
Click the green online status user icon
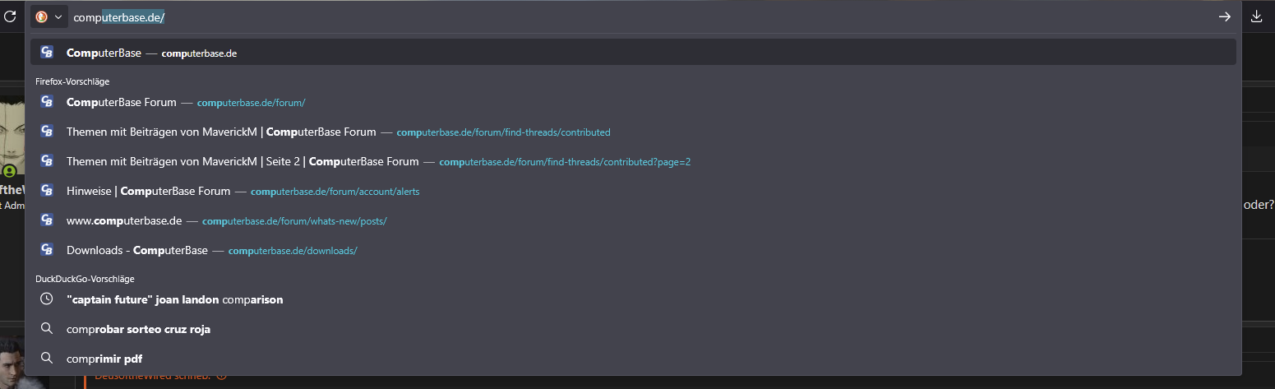coord(9,172)
